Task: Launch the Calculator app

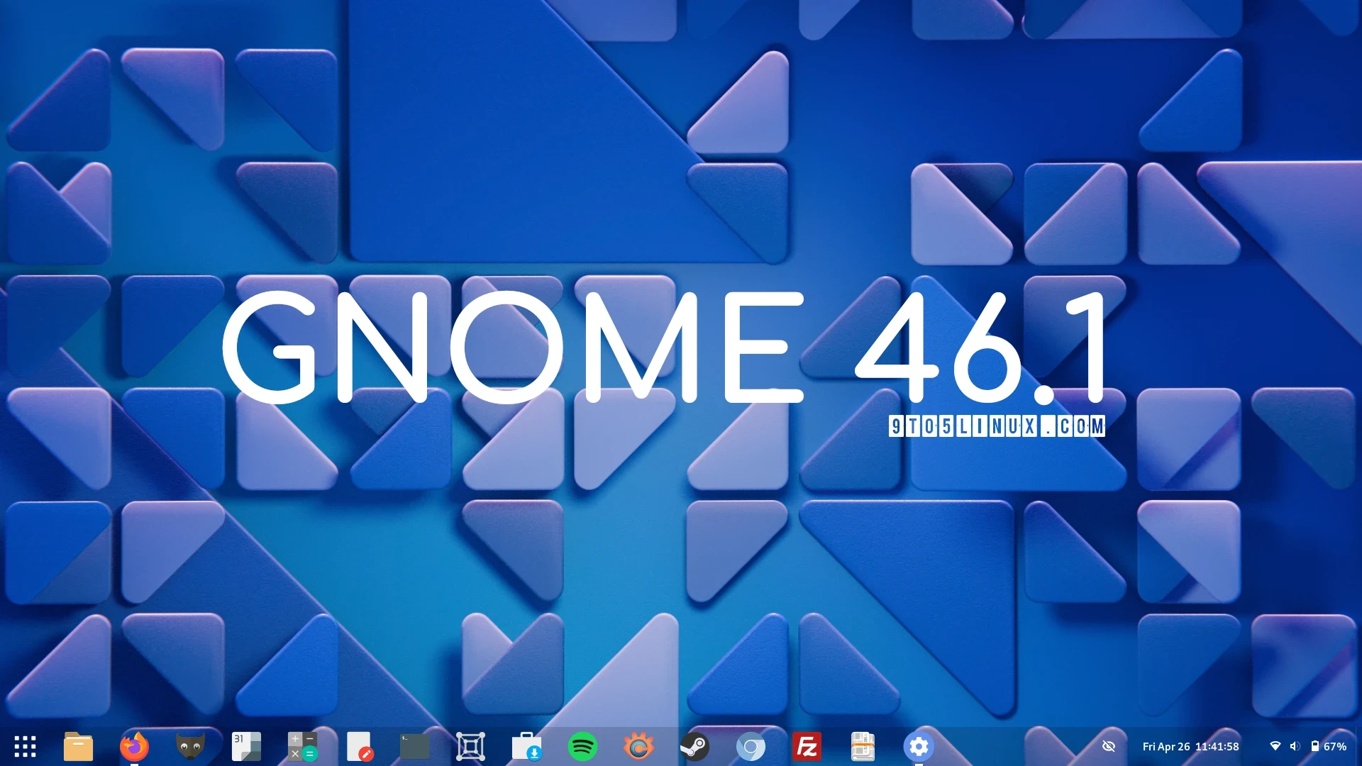Action: coord(302,746)
